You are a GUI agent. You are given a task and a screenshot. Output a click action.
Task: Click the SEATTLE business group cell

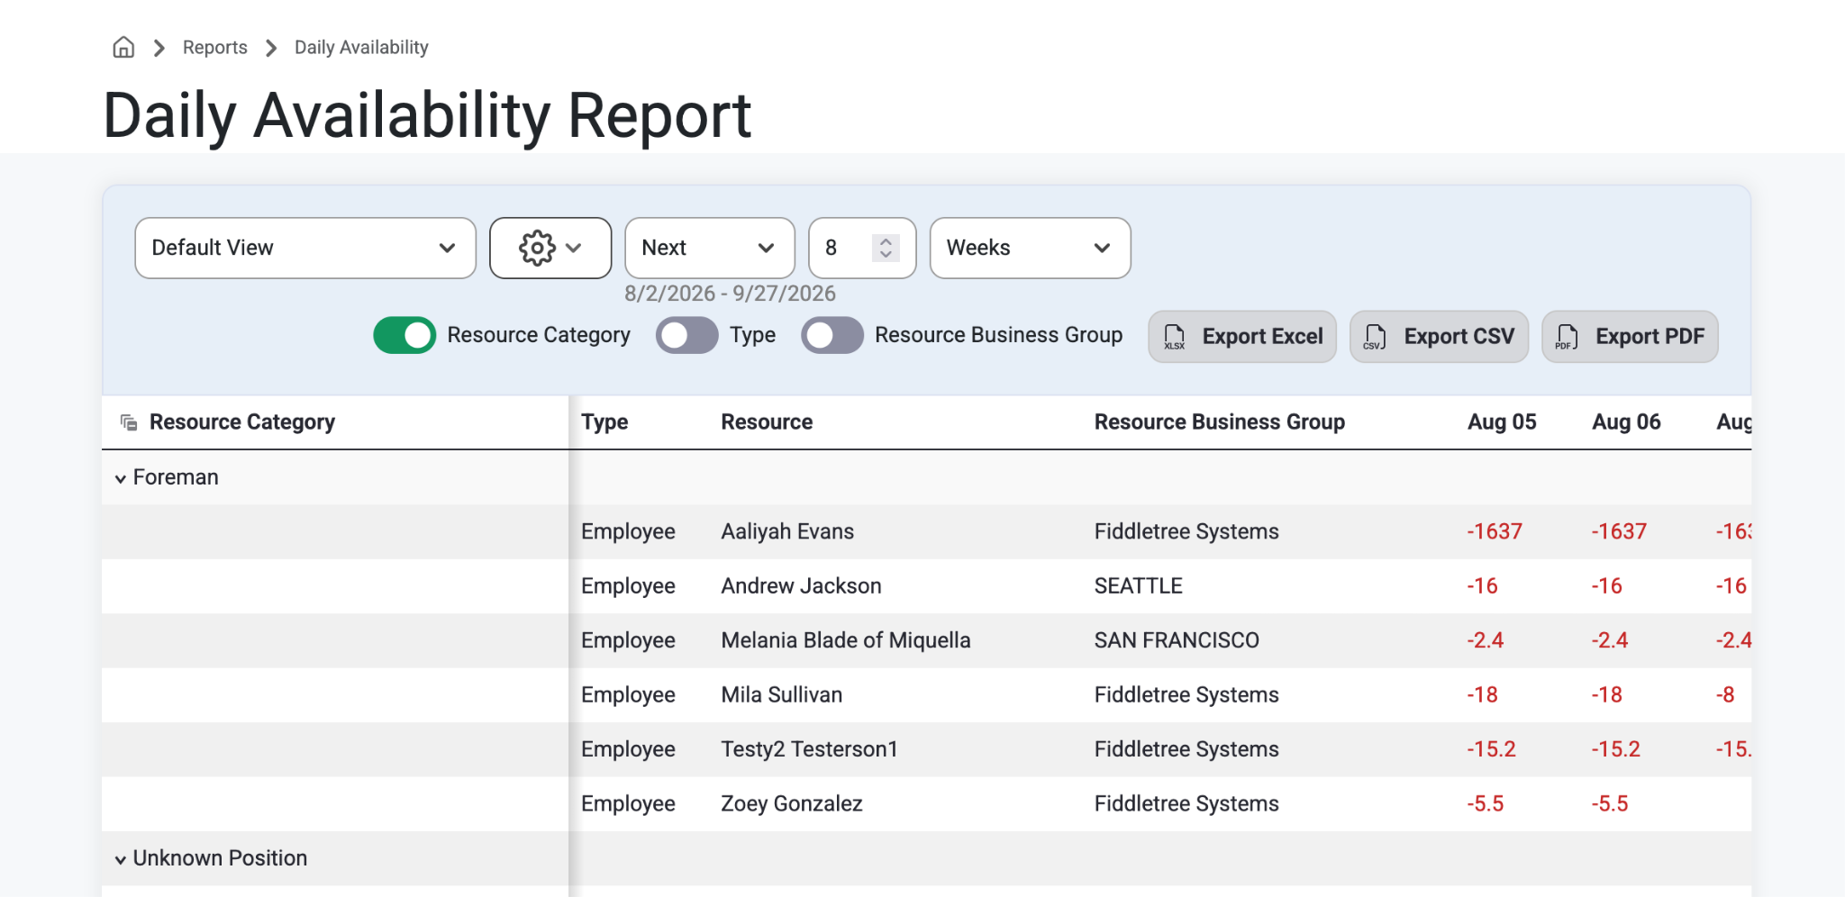pos(1138,585)
